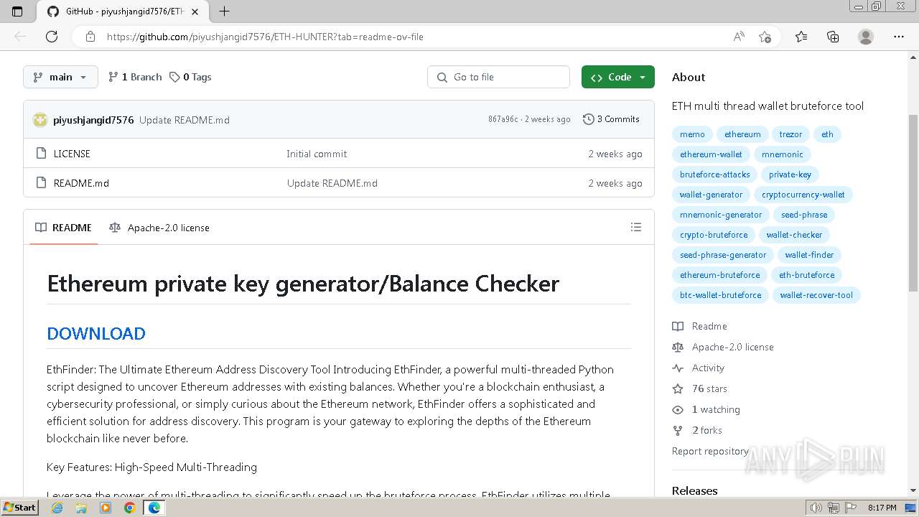This screenshot has width=919, height=517.
Task: View the 0 Tags link
Action: pyautogui.click(x=190, y=77)
